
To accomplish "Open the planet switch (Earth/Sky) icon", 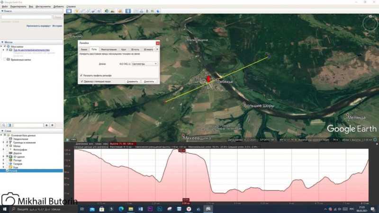I will pos(120,11).
